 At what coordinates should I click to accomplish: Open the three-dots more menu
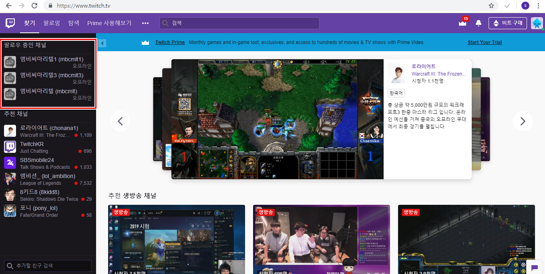145,23
